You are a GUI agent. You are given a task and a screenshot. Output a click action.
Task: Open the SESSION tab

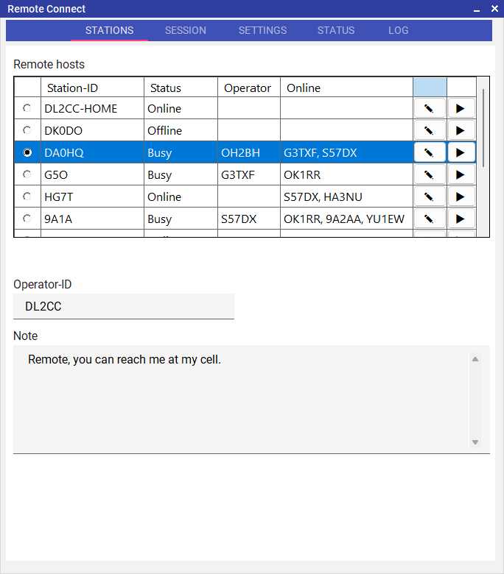point(186,30)
